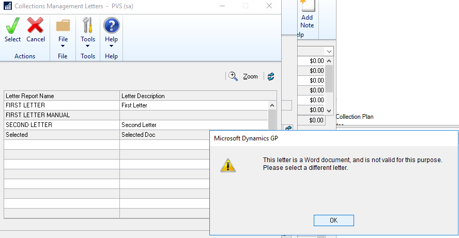459x238 pixels.
Task: Click the amounts list scroll up arrow
Action: pos(329,61)
